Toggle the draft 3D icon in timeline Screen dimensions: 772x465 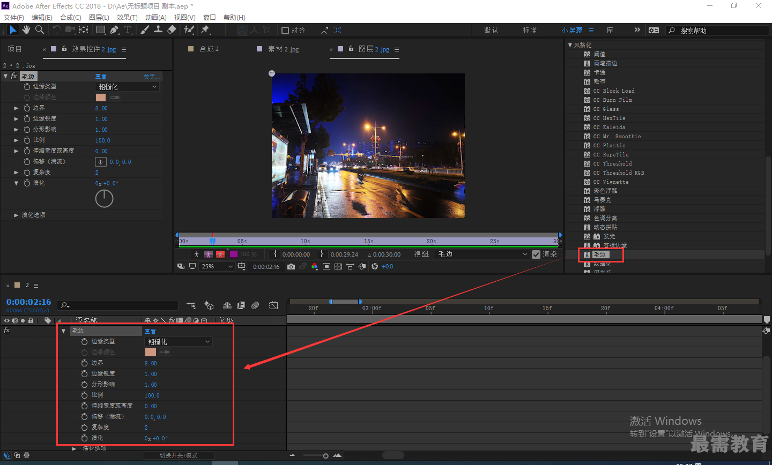point(209,305)
